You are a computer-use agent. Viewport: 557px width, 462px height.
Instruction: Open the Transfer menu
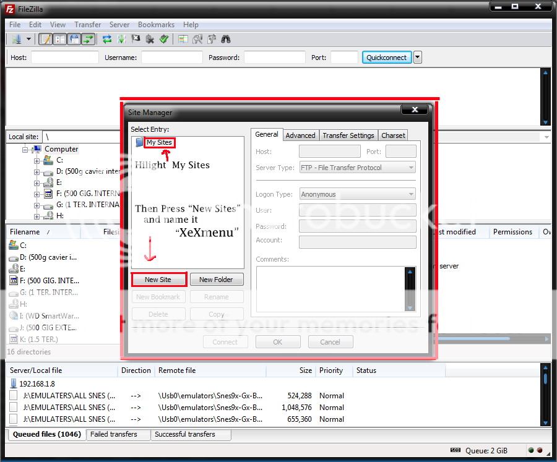pos(87,25)
